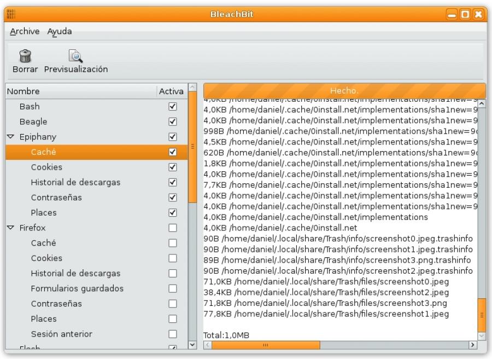Uncheck the Beagle checkbox
The image size is (492, 359).
[173, 121]
